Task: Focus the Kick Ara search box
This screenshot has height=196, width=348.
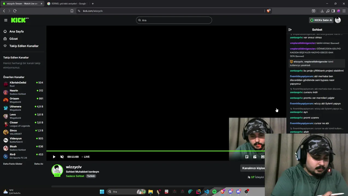Action: (x=174, y=20)
